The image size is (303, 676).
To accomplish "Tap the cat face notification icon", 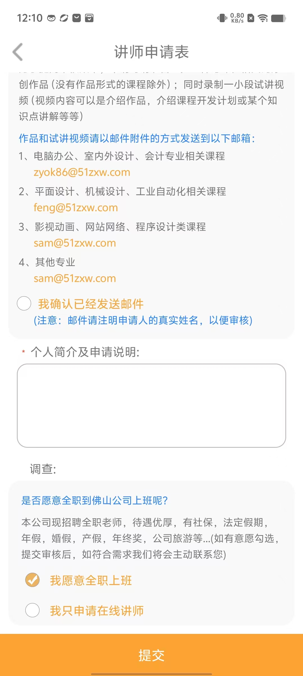I will [x=51, y=18].
